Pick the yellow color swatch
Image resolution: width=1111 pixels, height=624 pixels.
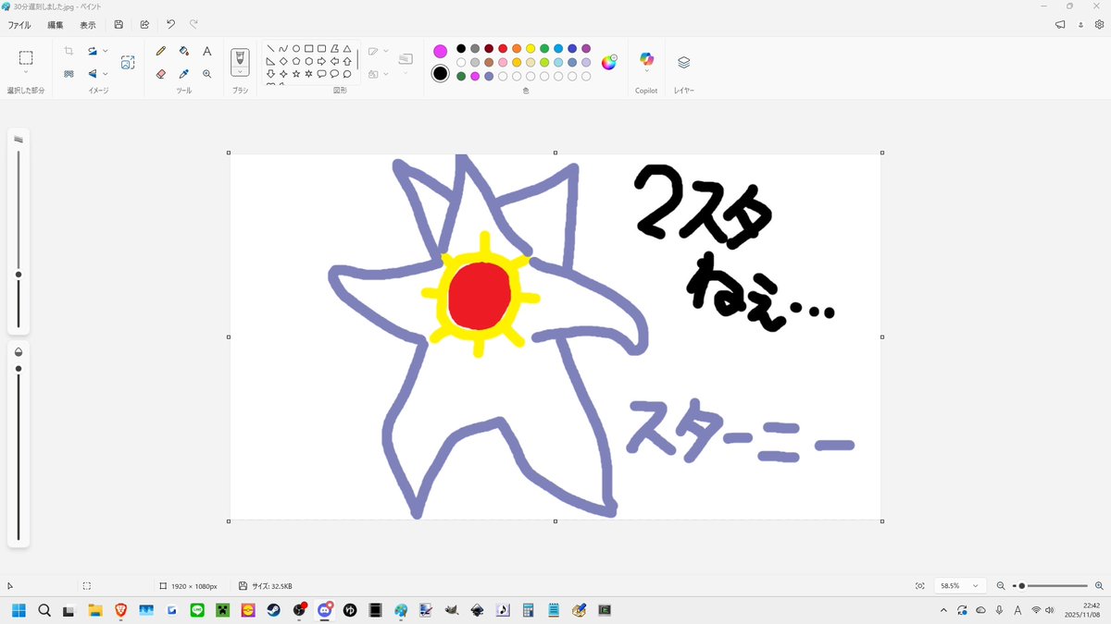[x=531, y=49]
